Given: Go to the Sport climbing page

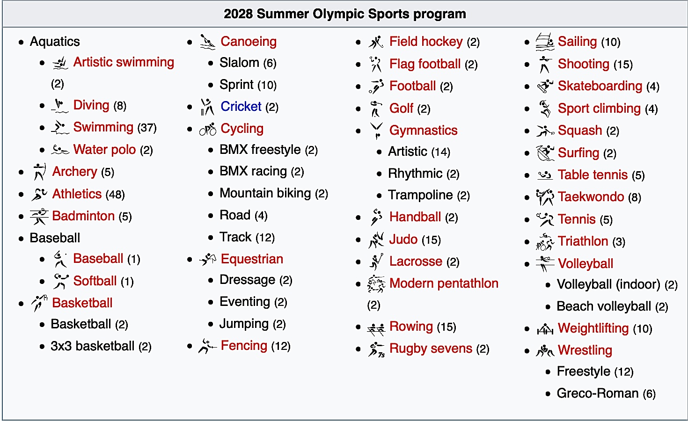Looking at the screenshot, I should coord(599,109).
